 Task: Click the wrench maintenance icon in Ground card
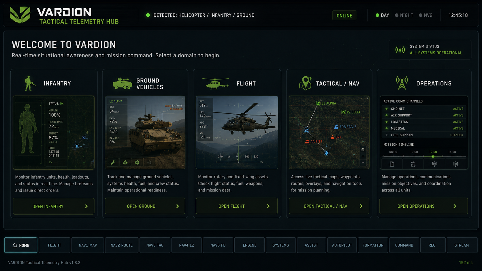(113, 162)
